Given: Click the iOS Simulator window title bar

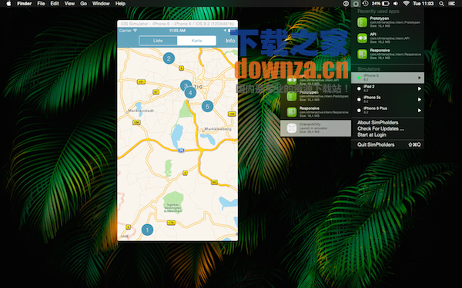Looking at the screenshot, I should pos(177,24).
